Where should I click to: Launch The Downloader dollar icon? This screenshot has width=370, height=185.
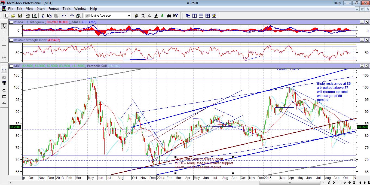point(163,16)
